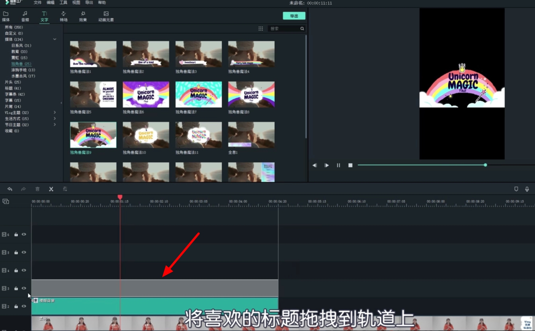Select the 独角兽魔法1 title thumbnail
The height and width of the screenshot is (331, 535).
(93, 54)
